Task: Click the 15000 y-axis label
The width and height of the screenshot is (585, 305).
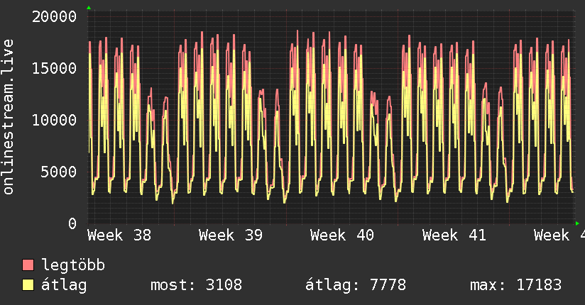Action: coord(55,68)
